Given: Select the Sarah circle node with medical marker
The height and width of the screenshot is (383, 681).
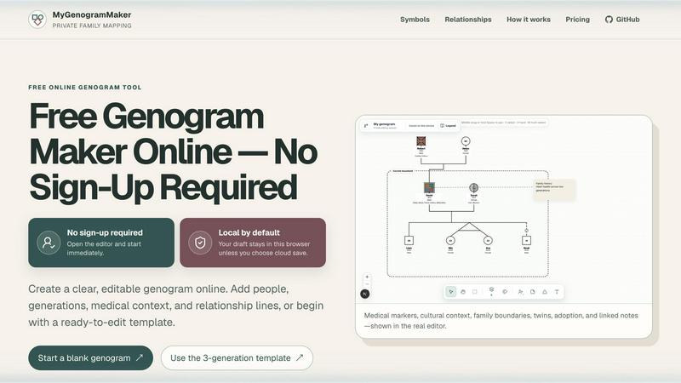Looking at the screenshot, I should (474, 187).
